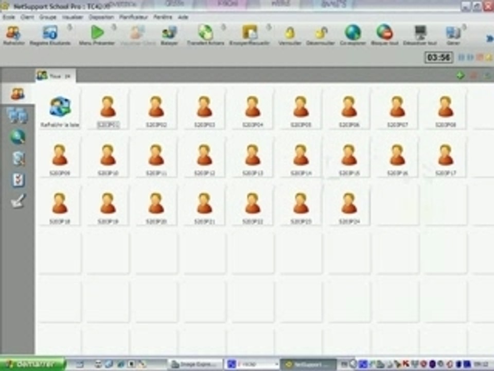The height and width of the screenshot is (371, 494).
Task: Switch to the NetSupport taskbar button
Action: pos(308,364)
